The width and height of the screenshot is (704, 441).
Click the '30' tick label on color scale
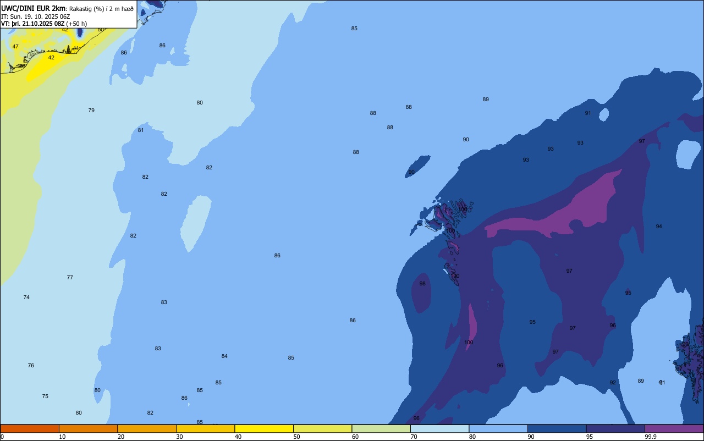tap(180, 437)
